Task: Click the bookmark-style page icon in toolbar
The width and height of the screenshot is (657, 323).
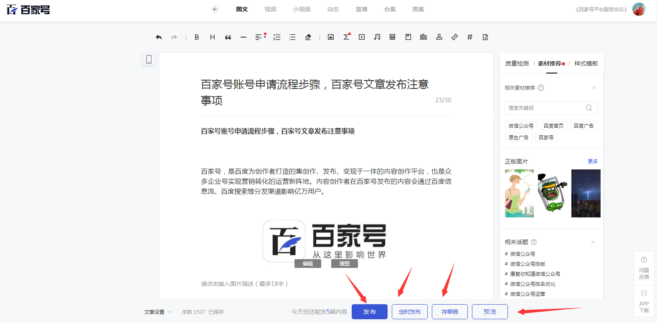Action: (x=408, y=37)
